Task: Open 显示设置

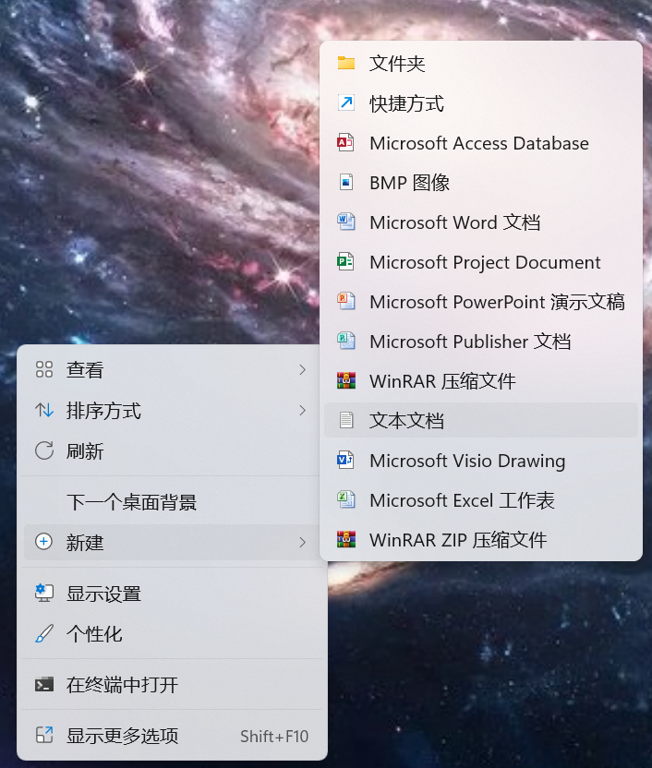Action: [x=172, y=594]
